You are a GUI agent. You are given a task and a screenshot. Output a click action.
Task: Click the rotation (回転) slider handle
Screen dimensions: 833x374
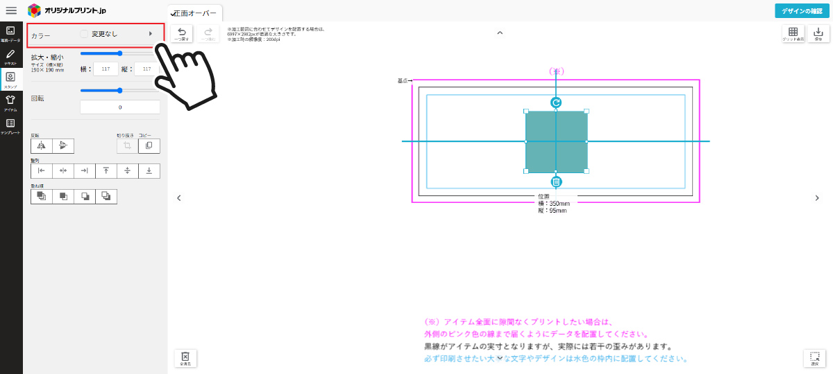120,90
